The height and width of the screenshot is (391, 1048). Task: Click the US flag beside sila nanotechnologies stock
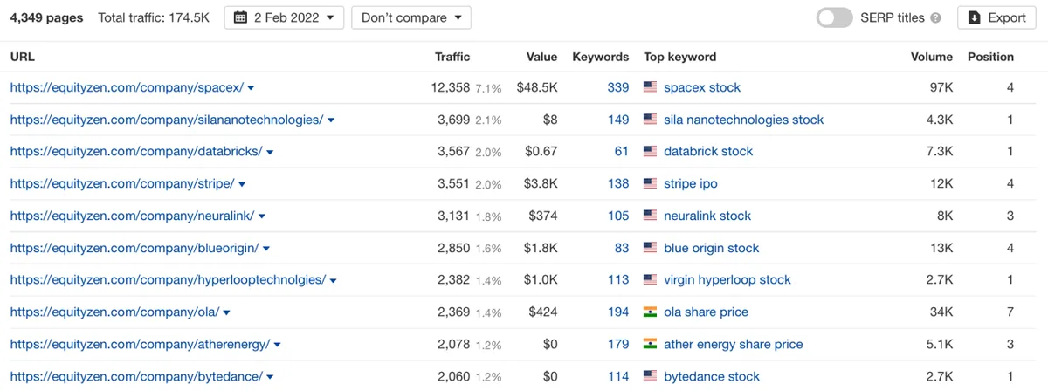(650, 120)
